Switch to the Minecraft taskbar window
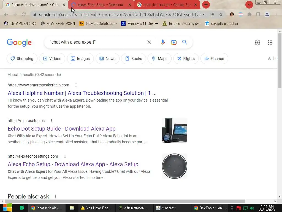Screen dimensions: 282x212 [x=172, y=208]
